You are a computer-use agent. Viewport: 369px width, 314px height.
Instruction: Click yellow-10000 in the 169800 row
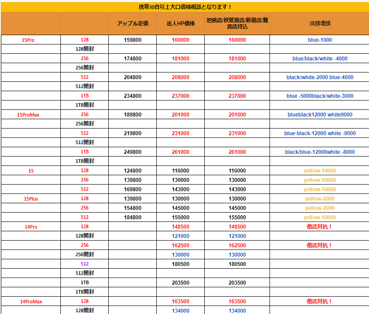(320, 189)
